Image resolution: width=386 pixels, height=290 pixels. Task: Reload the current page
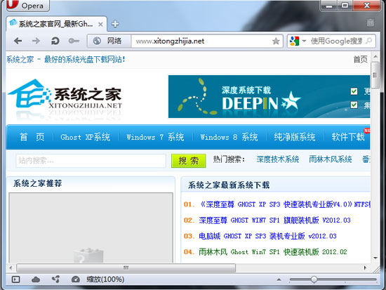[55, 41]
